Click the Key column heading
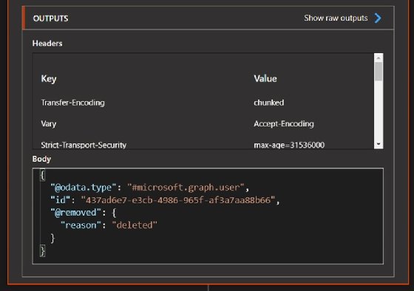This screenshot has height=291, width=414. [49, 78]
